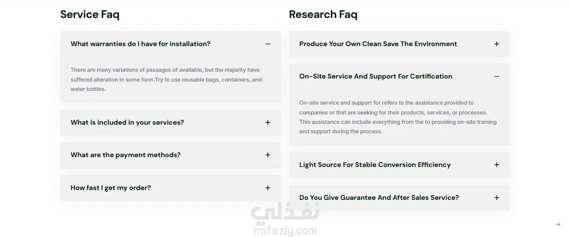Image resolution: width=570 pixels, height=237 pixels.
Task: Expand 'Do You Give Guarantee And After Sales Service?'
Action: point(379,198)
